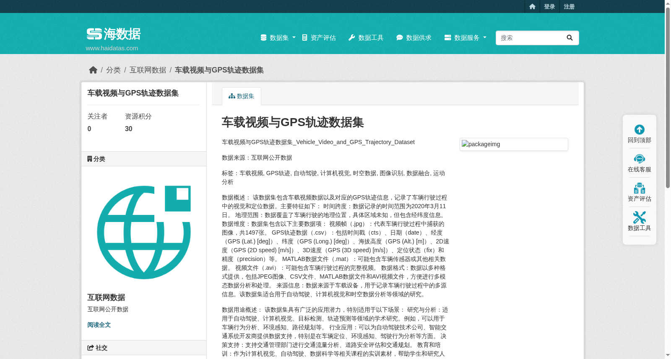Open the 数据集 navigation menu
Screen dimensions: 671x359
[x=278, y=38]
